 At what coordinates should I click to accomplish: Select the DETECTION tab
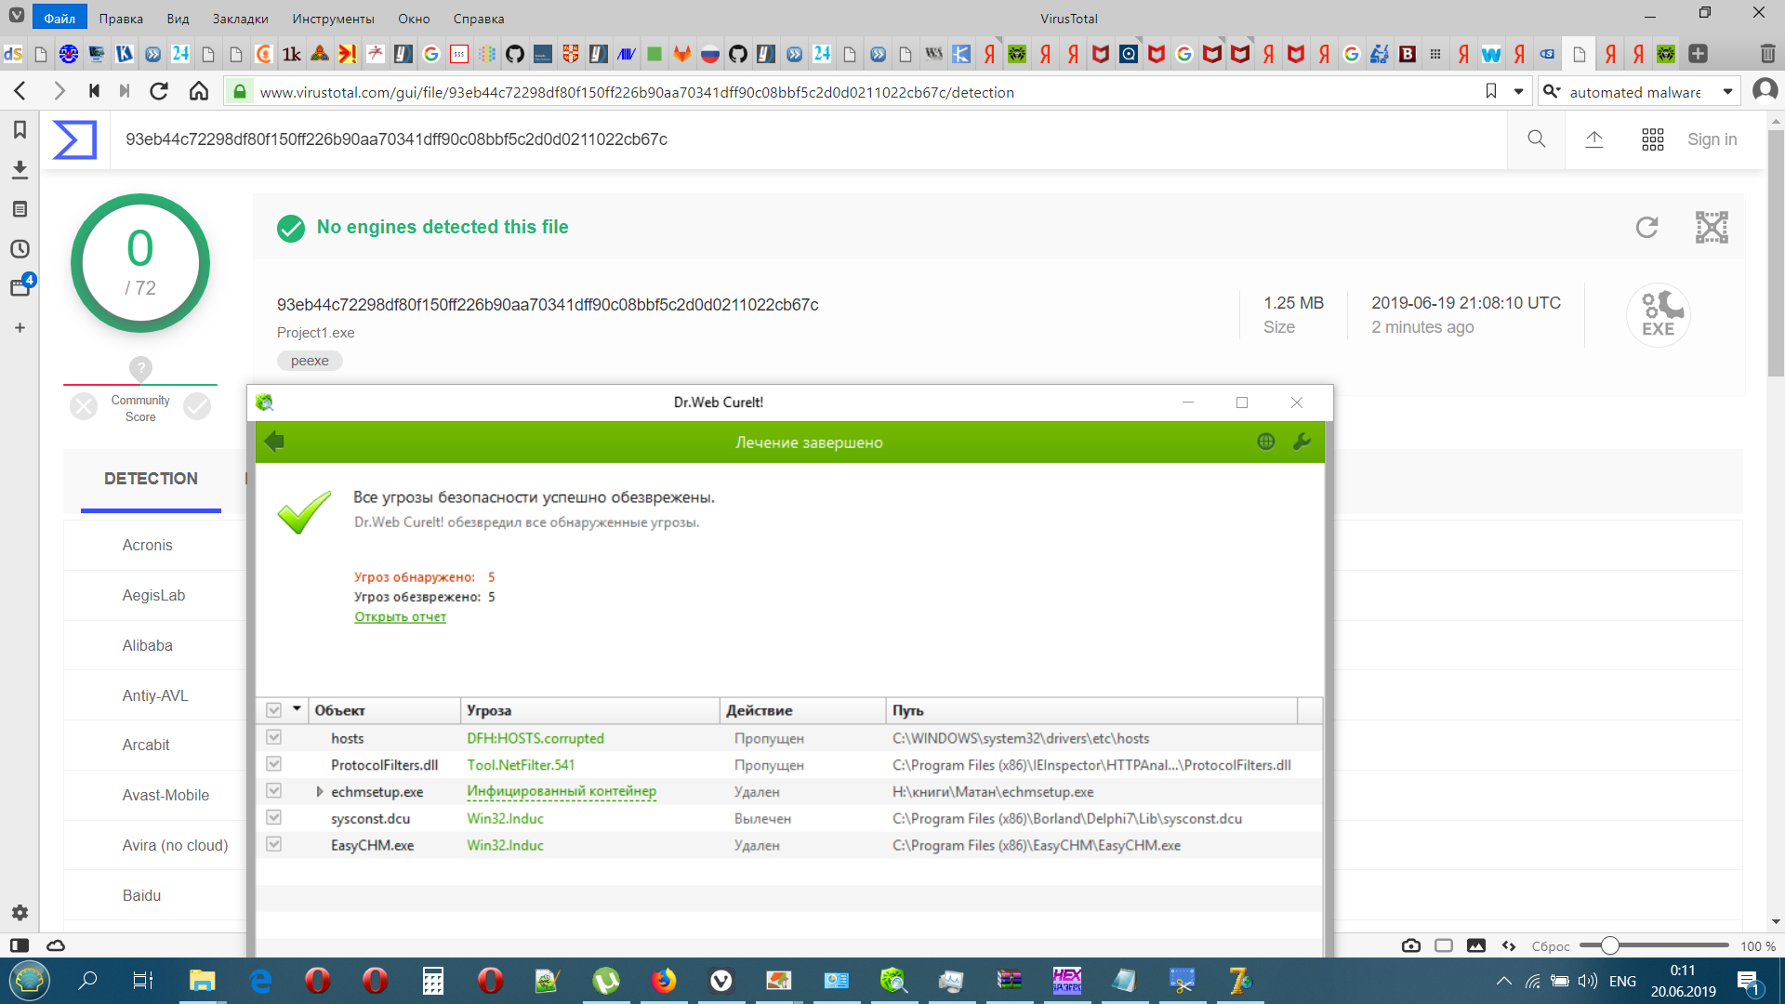point(151,479)
